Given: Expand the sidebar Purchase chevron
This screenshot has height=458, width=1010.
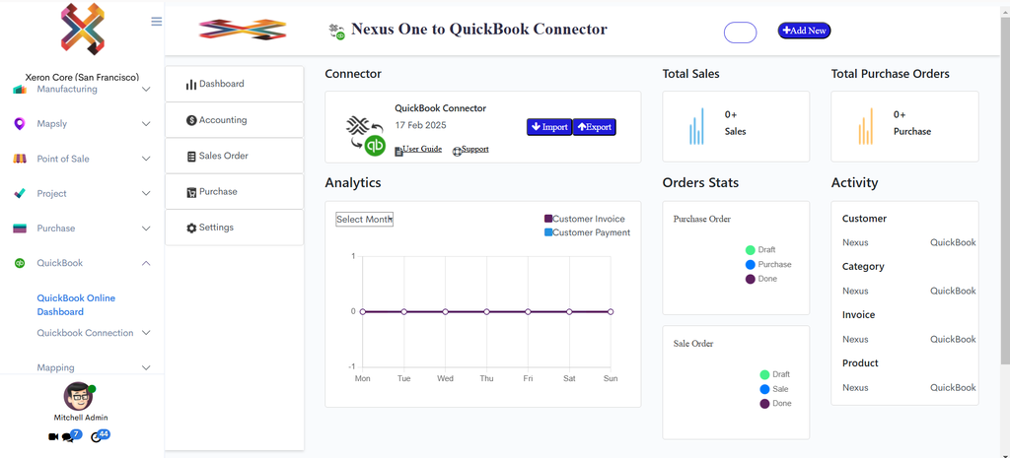Looking at the screenshot, I should coord(146,229).
